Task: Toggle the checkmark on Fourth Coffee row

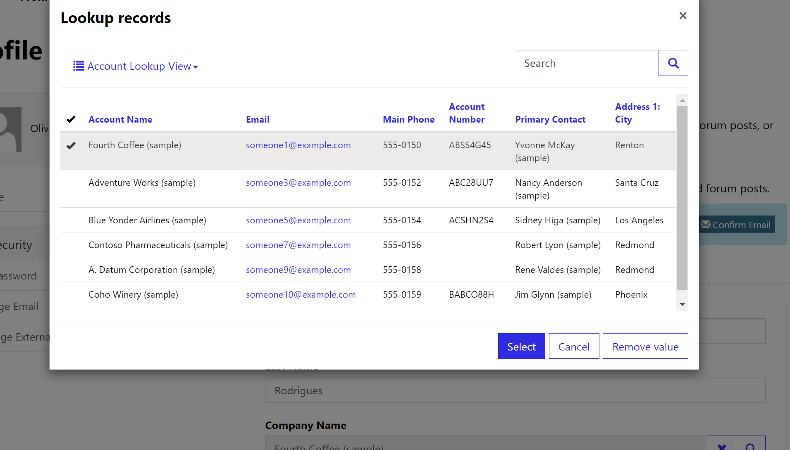Action: coord(71,145)
